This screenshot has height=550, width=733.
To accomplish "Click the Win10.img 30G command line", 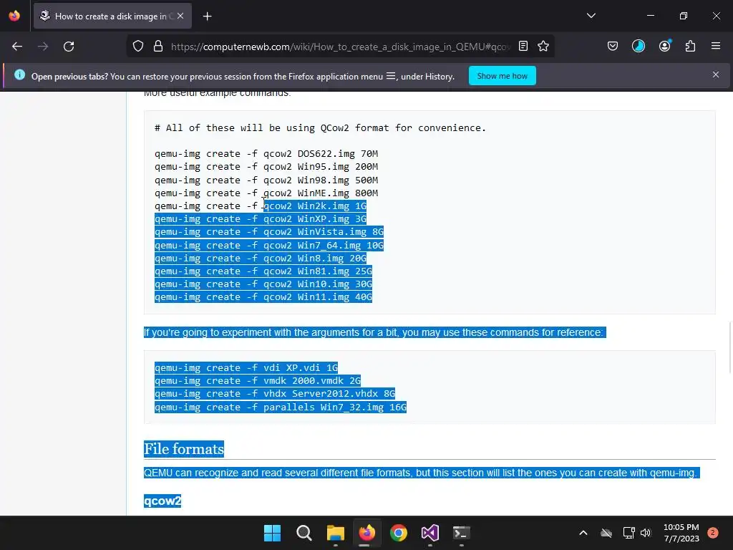I will click(263, 284).
